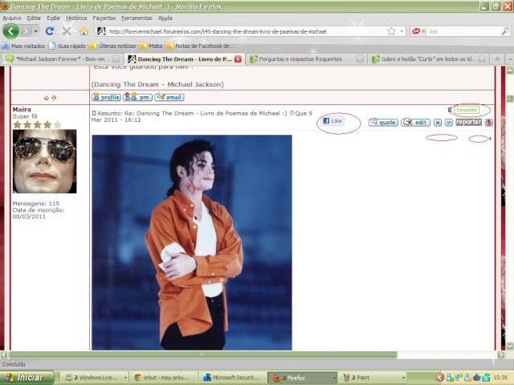The width and height of the screenshot is (514, 385).
Task: Stop loading with the X toolbar icon
Action: [x=67, y=31]
